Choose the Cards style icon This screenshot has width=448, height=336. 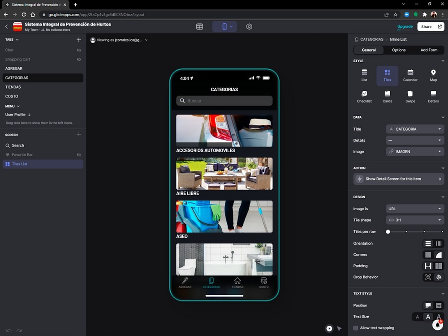pyautogui.click(x=387, y=97)
